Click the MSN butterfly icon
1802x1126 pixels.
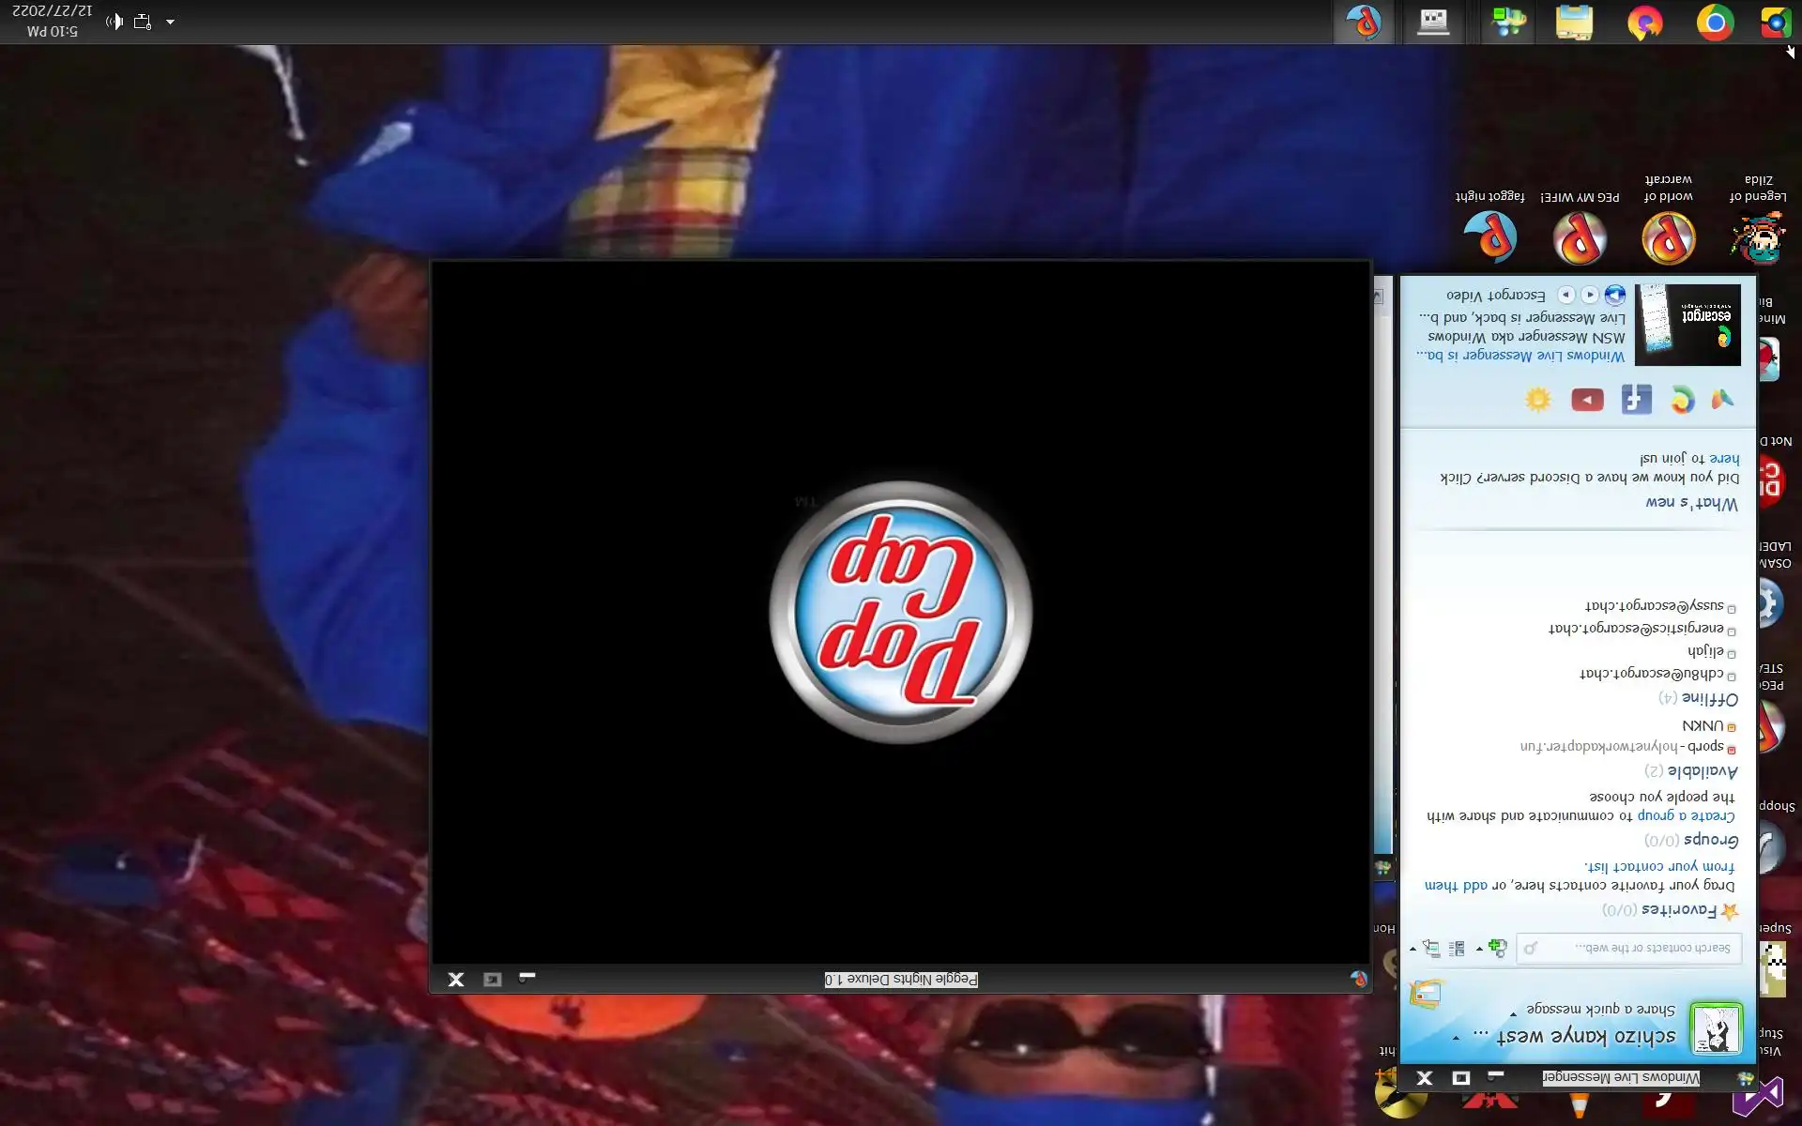(x=1722, y=400)
